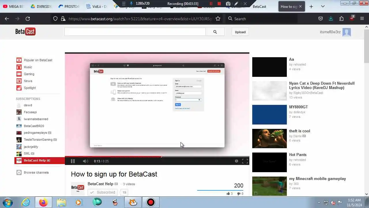The height and width of the screenshot is (208, 369).
Task: Click the BetaCast Help channel avatar
Action: tap(78, 189)
